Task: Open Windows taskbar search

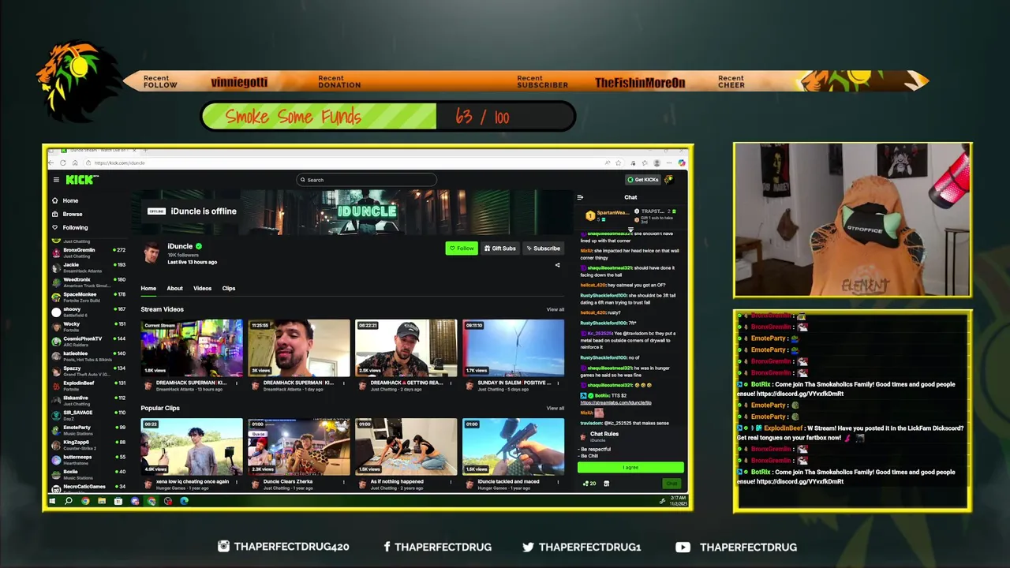Action: (69, 501)
